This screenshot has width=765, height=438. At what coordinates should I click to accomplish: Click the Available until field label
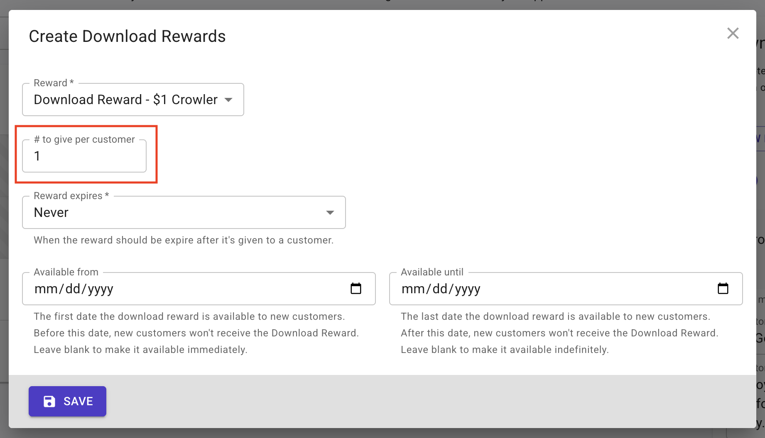click(432, 272)
